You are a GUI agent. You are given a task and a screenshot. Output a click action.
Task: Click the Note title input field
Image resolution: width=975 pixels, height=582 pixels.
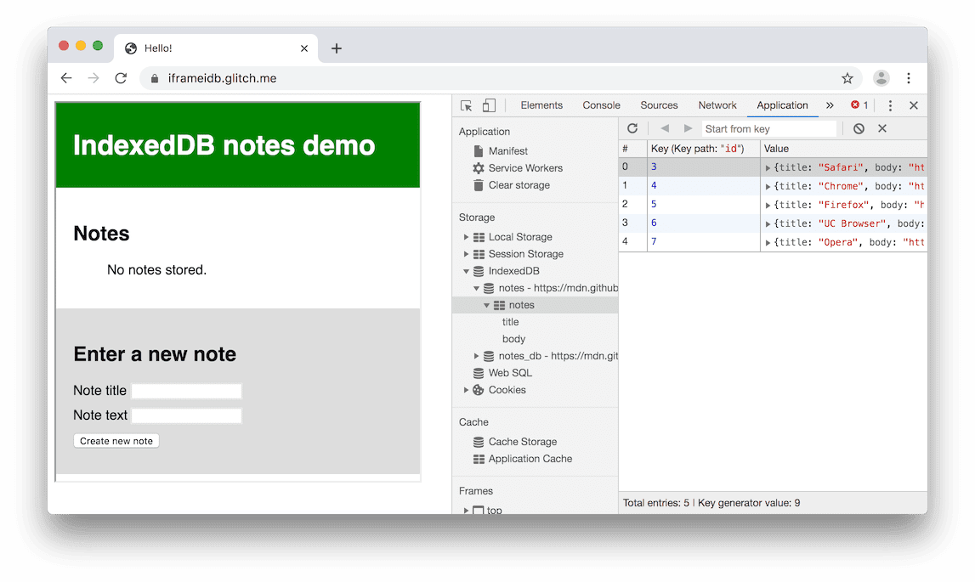click(x=186, y=390)
